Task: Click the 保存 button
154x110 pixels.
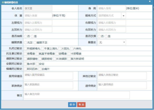Action: click(x=72, y=105)
